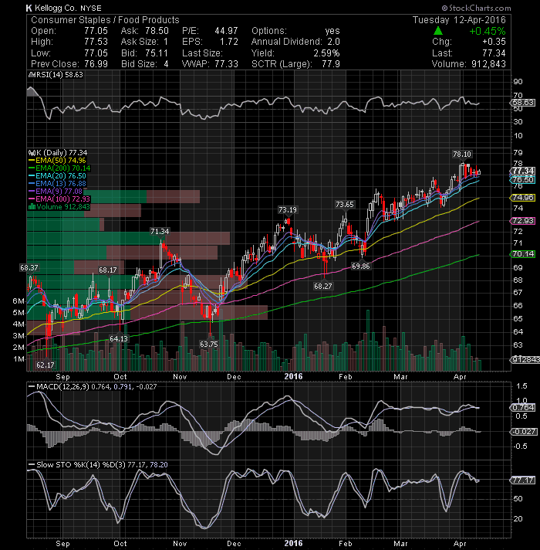
Task: Click the 69.86 low annotation
Action: pos(361,267)
